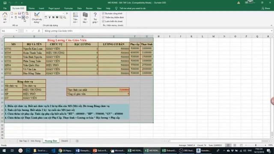Click the Share button

(x=265, y=9)
